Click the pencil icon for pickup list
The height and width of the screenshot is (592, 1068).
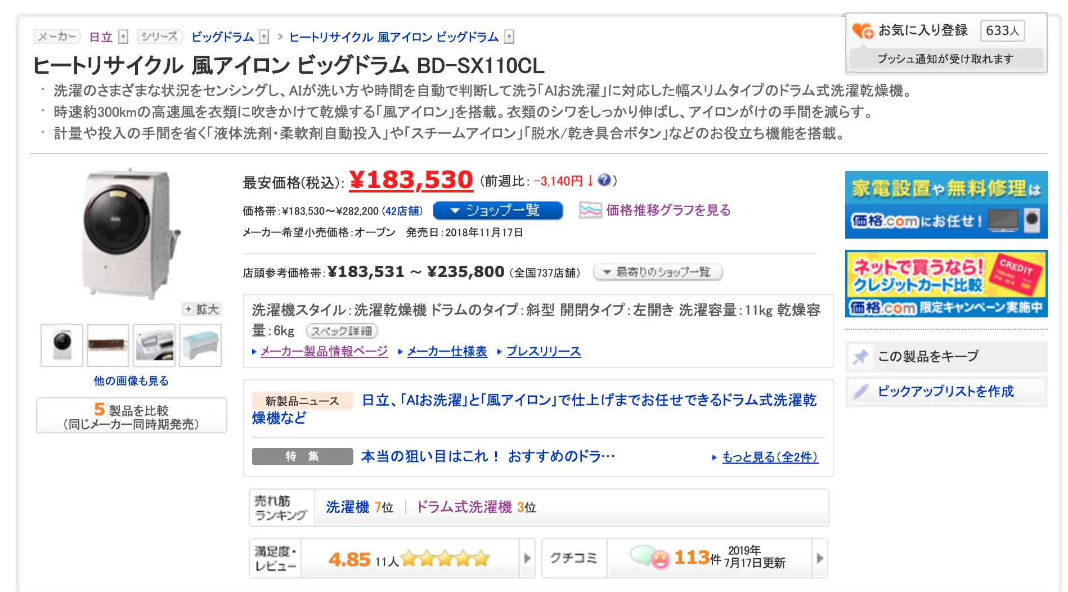pos(860,392)
